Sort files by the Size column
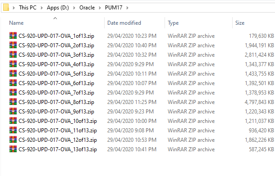275x176 pixels. point(240,23)
